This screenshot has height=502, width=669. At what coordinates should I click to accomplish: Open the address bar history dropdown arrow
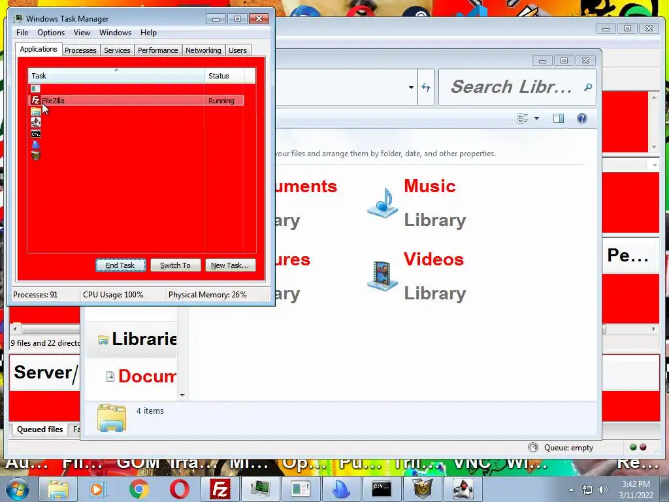(411, 88)
